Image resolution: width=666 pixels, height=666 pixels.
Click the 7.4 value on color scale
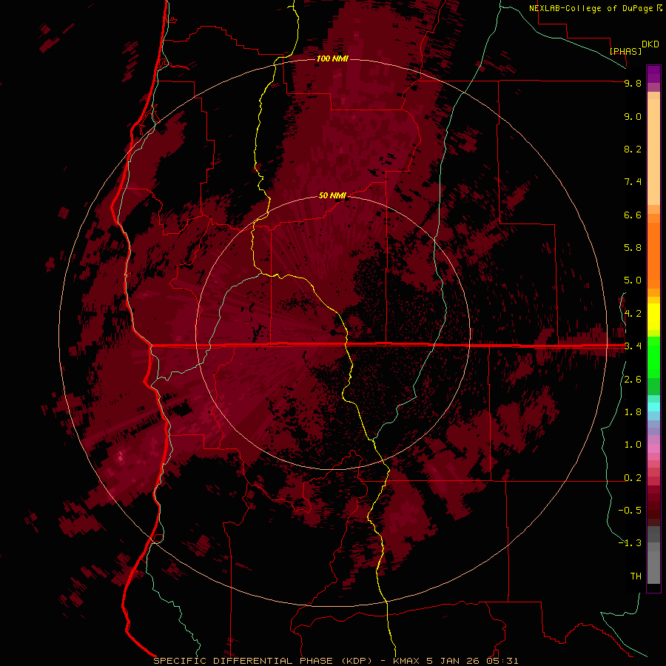pyautogui.click(x=633, y=182)
